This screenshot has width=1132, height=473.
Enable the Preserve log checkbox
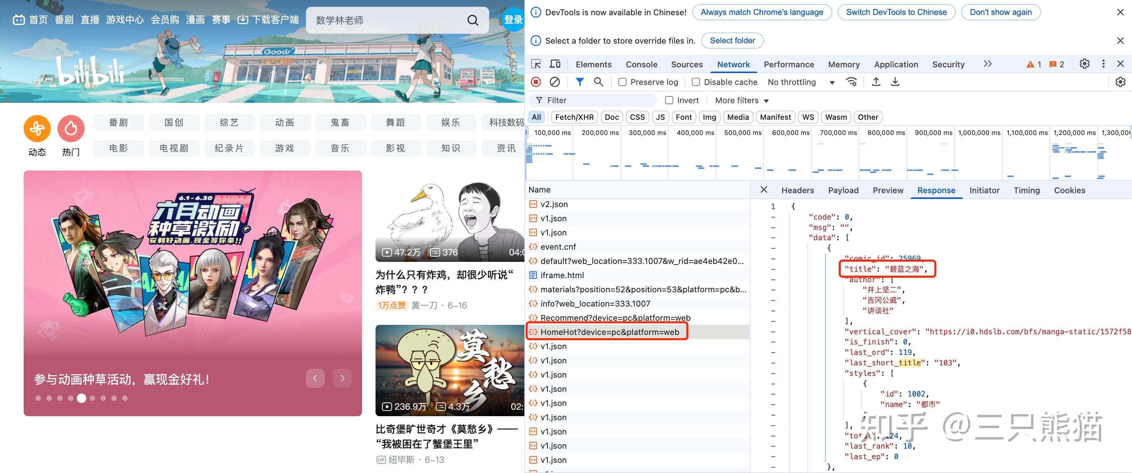622,82
